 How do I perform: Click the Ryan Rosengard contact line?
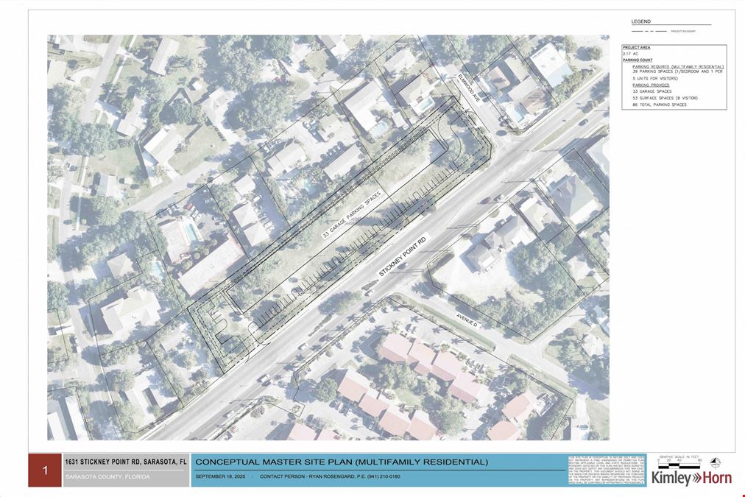tap(330, 476)
